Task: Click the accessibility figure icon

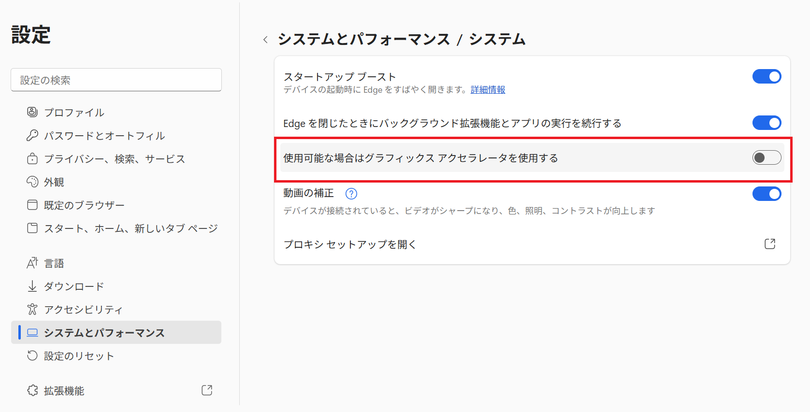Action: pyautogui.click(x=32, y=309)
